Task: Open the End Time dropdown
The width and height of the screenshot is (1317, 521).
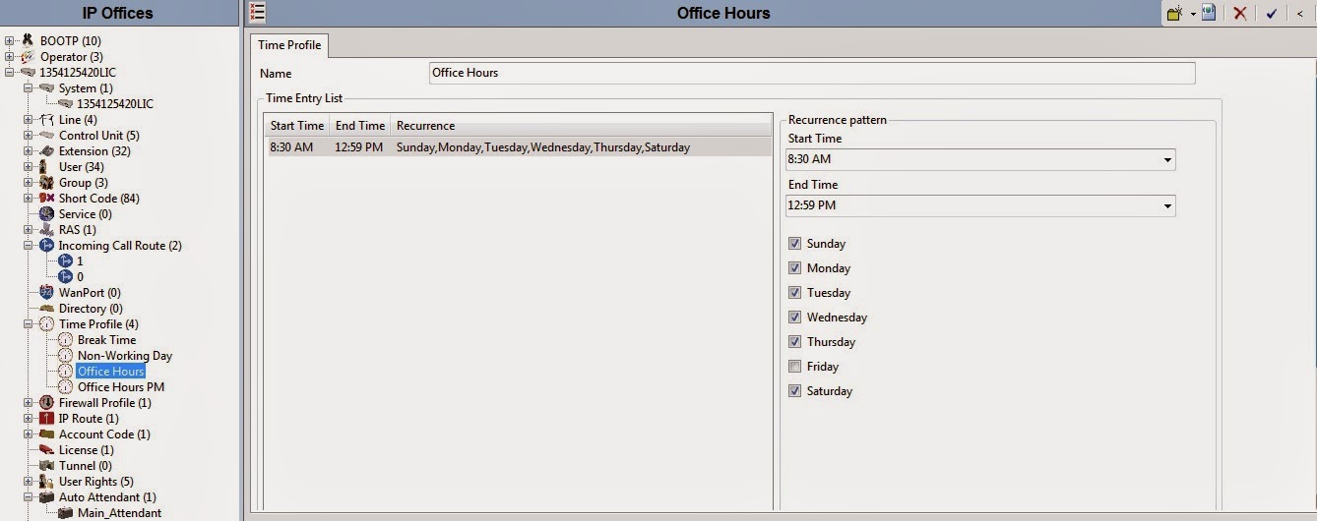Action: [1167, 205]
